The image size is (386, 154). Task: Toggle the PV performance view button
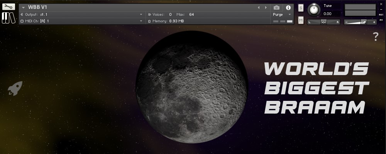click(x=381, y=20)
